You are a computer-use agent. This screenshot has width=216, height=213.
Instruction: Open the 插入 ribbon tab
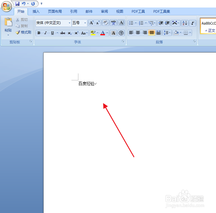pyautogui.click(x=36, y=12)
